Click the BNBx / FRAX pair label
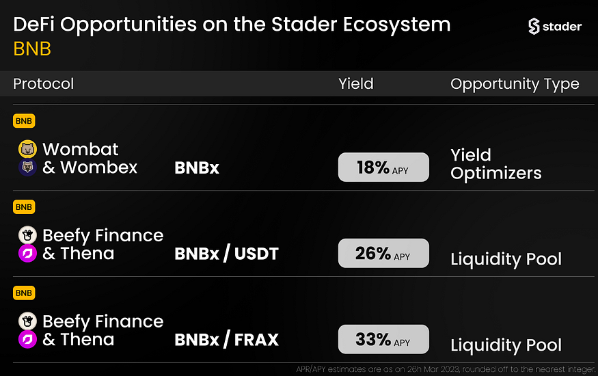Screen dimensions: 598x376 [x=226, y=339]
